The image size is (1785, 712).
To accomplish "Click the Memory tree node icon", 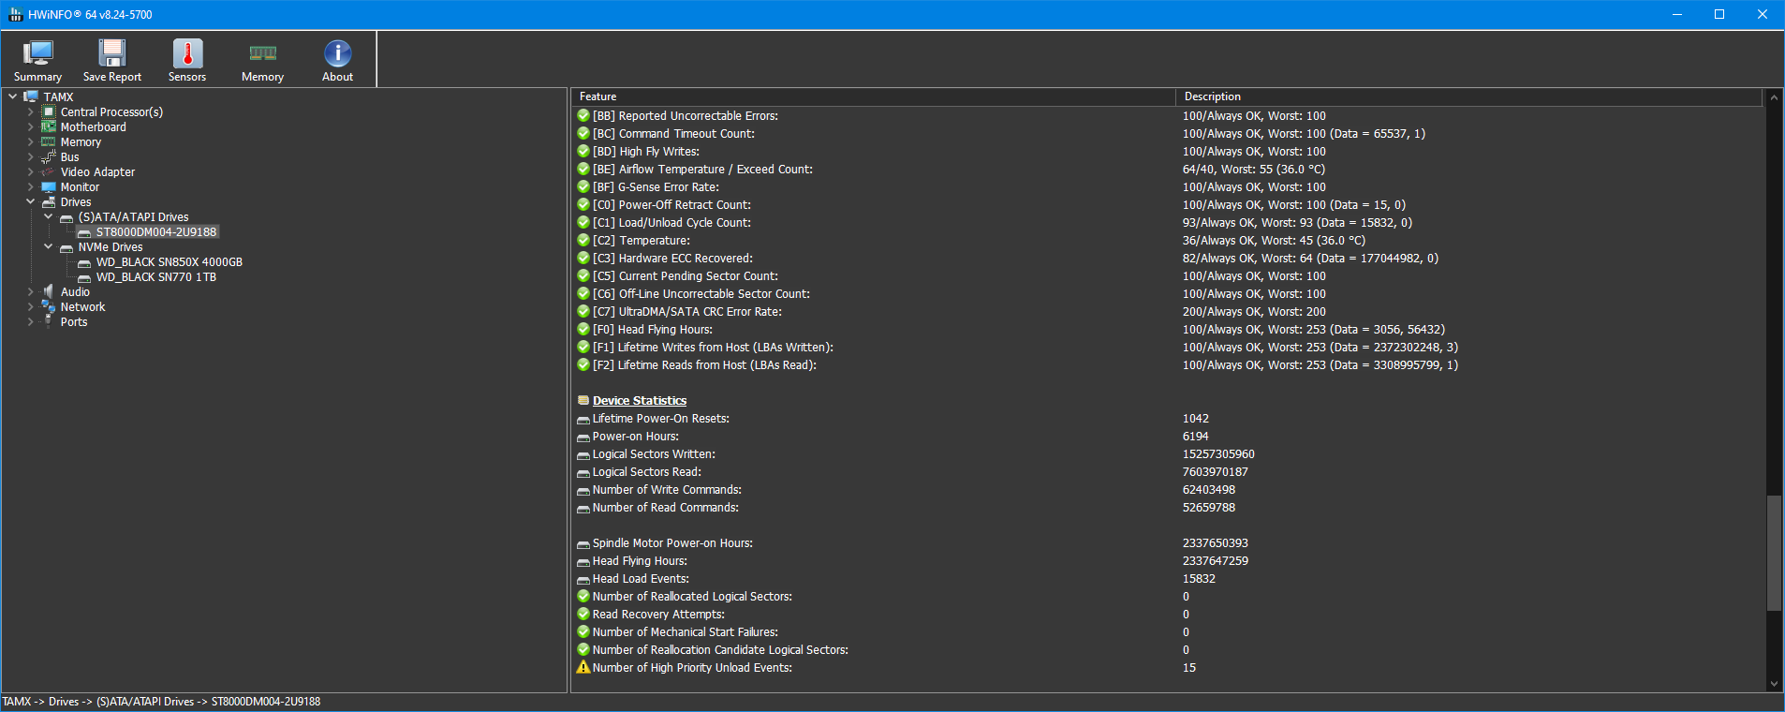I will point(49,141).
